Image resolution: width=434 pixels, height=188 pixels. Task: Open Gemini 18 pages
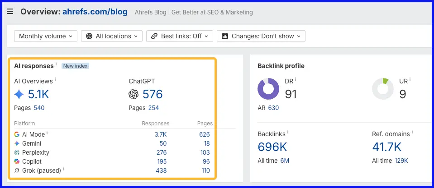(207, 143)
